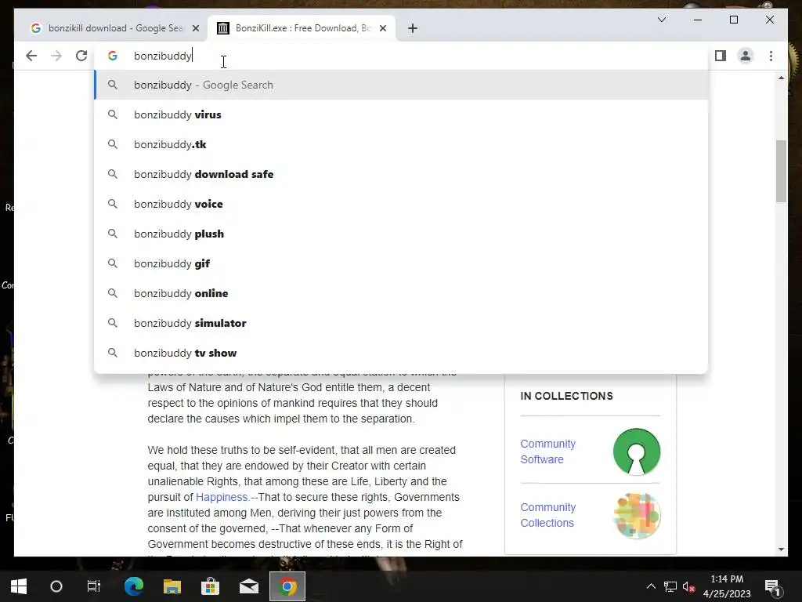Image resolution: width=802 pixels, height=602 pixels.
Task: Choose the bonzibuddy online suggestion
Action: coord(402,293)
